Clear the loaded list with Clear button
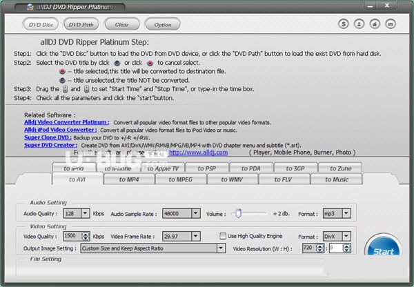 pos(121,25)
